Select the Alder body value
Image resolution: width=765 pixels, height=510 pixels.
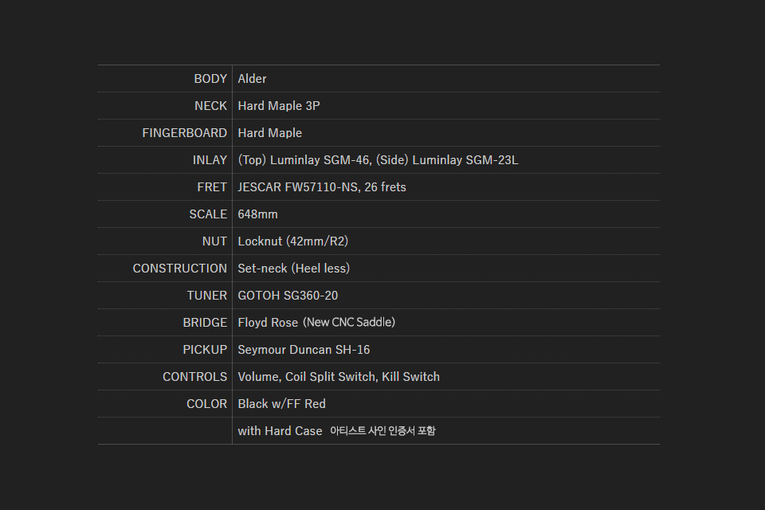pos(252,79)
